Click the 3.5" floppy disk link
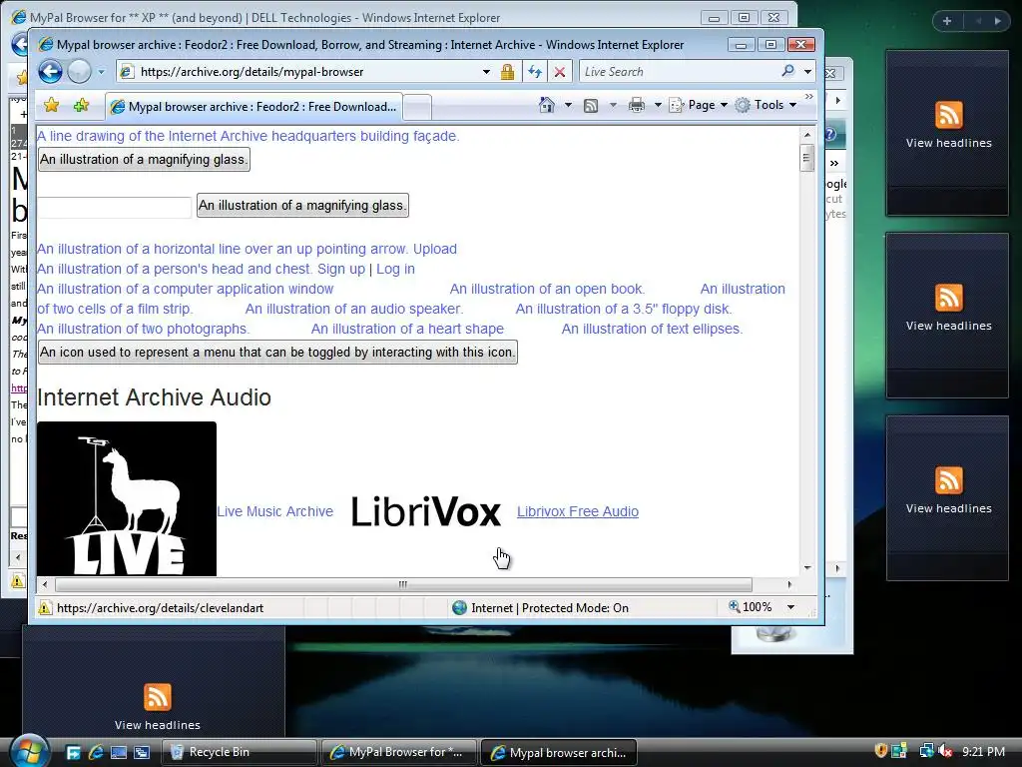1022x767 pixels. [x=624, y=310]
